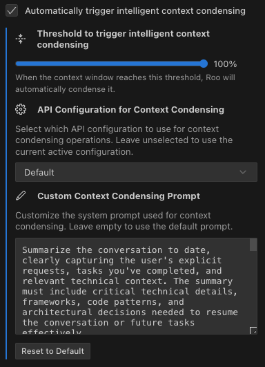Expand the dropdown using its chevron arrow
Screen dimensions: 265x367
click(243, 172)
